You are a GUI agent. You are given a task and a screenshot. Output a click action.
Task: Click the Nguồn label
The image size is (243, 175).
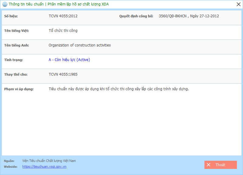coord(9,161)
